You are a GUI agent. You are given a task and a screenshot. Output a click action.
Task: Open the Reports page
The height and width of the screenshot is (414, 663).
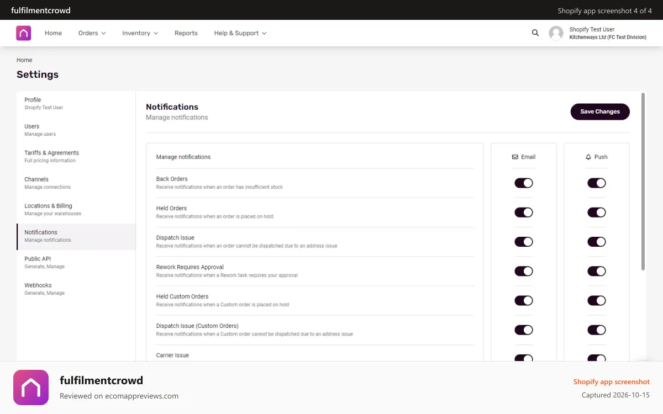(186, 33)
